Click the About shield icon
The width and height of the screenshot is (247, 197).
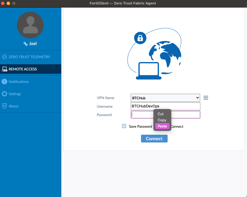point(4,106)
